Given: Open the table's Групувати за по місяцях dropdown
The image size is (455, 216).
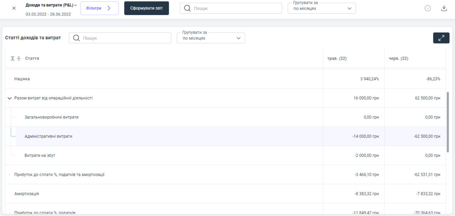Looking at the screenshot, I should click(211, 38).
